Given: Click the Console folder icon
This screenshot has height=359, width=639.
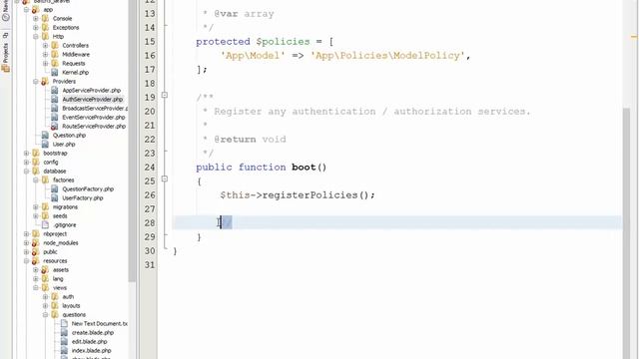Looking at the screenshot, I should [x=45, y=18].
